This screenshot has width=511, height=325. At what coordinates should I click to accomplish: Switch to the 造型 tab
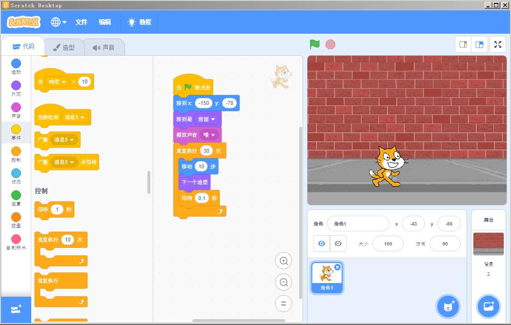click(x=64, y=47)
